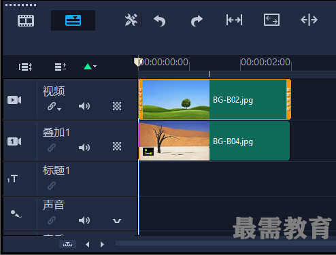
Task: Mute the 声音 voice track speaker
Action: coord(84,220)
